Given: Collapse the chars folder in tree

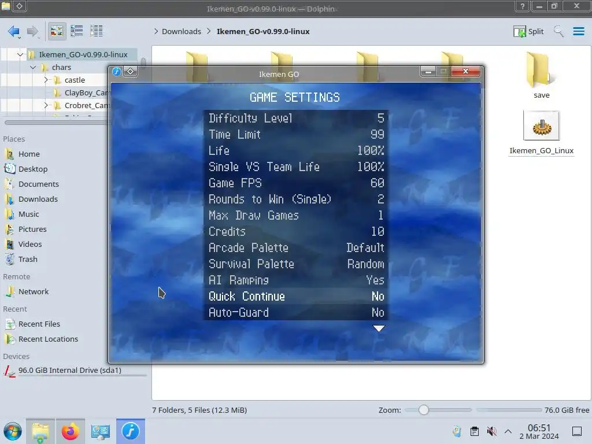Looking at the screenshot, I should pos(33,68).
